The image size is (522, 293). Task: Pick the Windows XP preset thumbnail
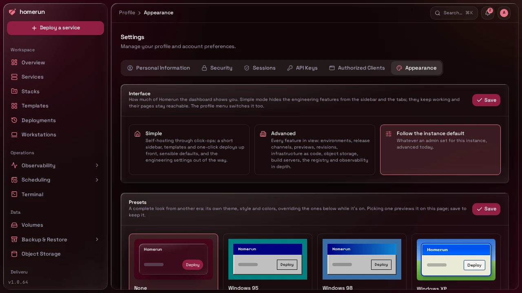point(456,260)
